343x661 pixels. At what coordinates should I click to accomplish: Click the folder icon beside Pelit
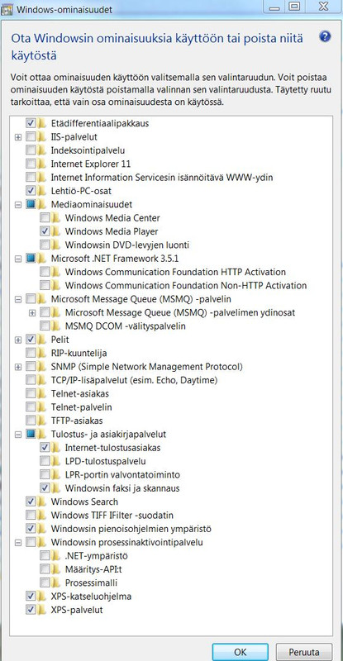pos(41,340)
